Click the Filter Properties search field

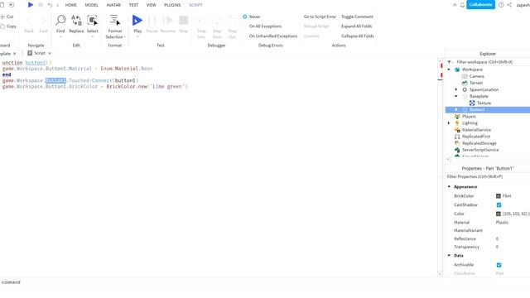tap(488, 176)
